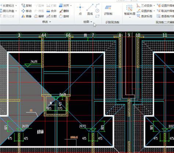Activate the 移动 (Move) tool
The height and width of the screenshot is (153, 174).
(26, 11)
